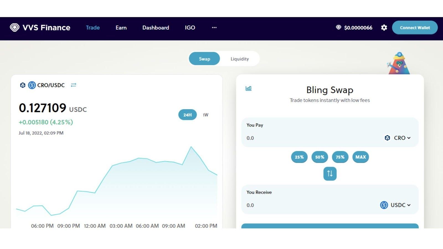Open the Trade menu

click(93, 28)
